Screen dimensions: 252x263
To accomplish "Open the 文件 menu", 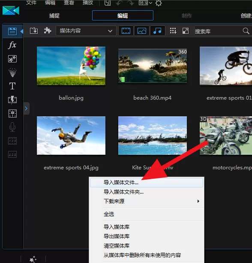I will point(31,3).
